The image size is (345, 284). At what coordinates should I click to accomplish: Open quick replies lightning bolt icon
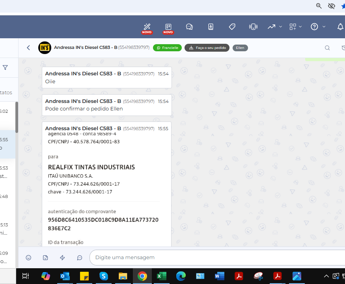(62, 258)
